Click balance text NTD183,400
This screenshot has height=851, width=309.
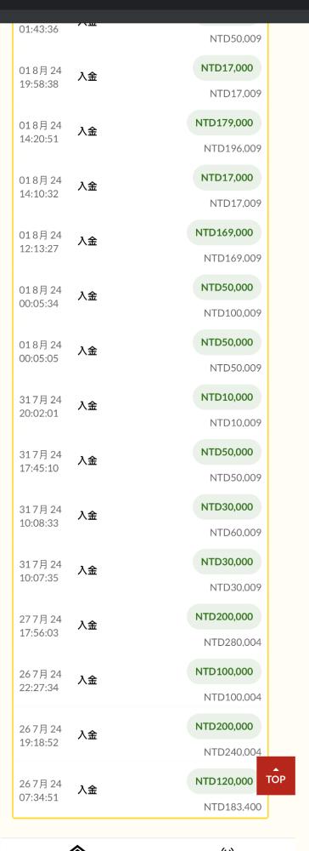pyautogui.click(x=233, y=807)
